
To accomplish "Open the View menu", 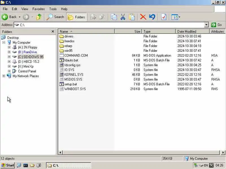I will pyautogui.click(x=25, y=9).
